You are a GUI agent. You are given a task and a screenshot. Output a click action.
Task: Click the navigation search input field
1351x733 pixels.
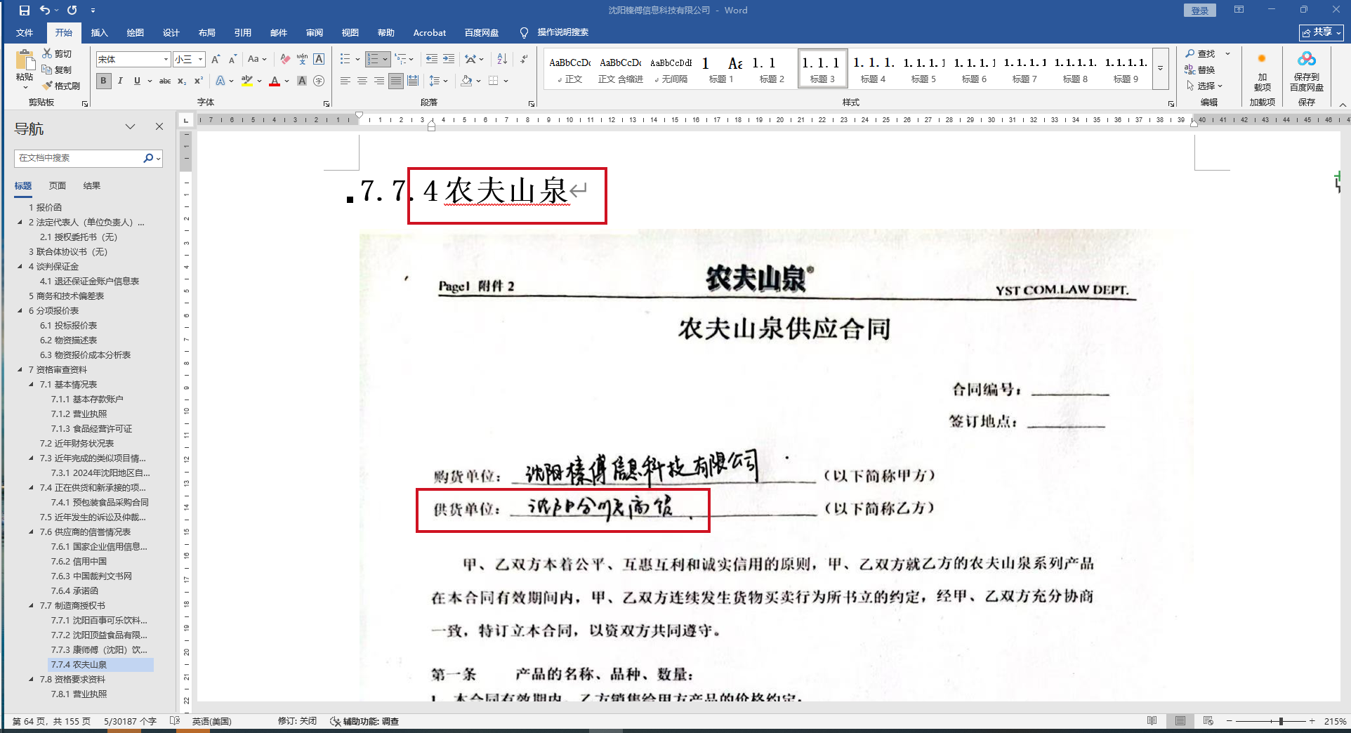point(79,158)
